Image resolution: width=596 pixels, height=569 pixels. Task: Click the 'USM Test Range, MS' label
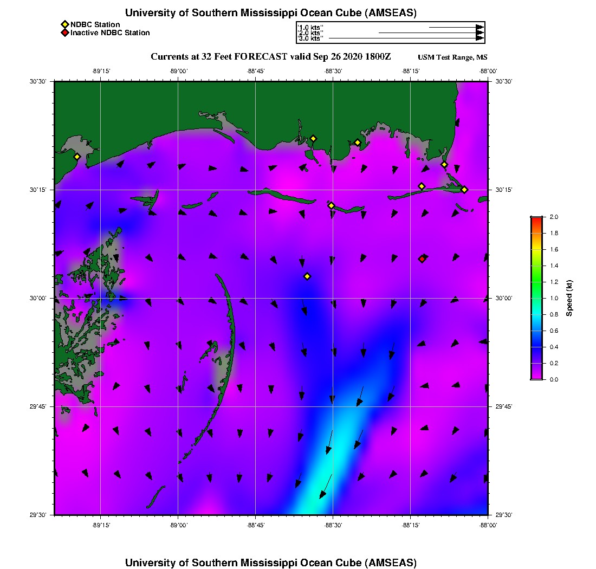click(452, 57)
